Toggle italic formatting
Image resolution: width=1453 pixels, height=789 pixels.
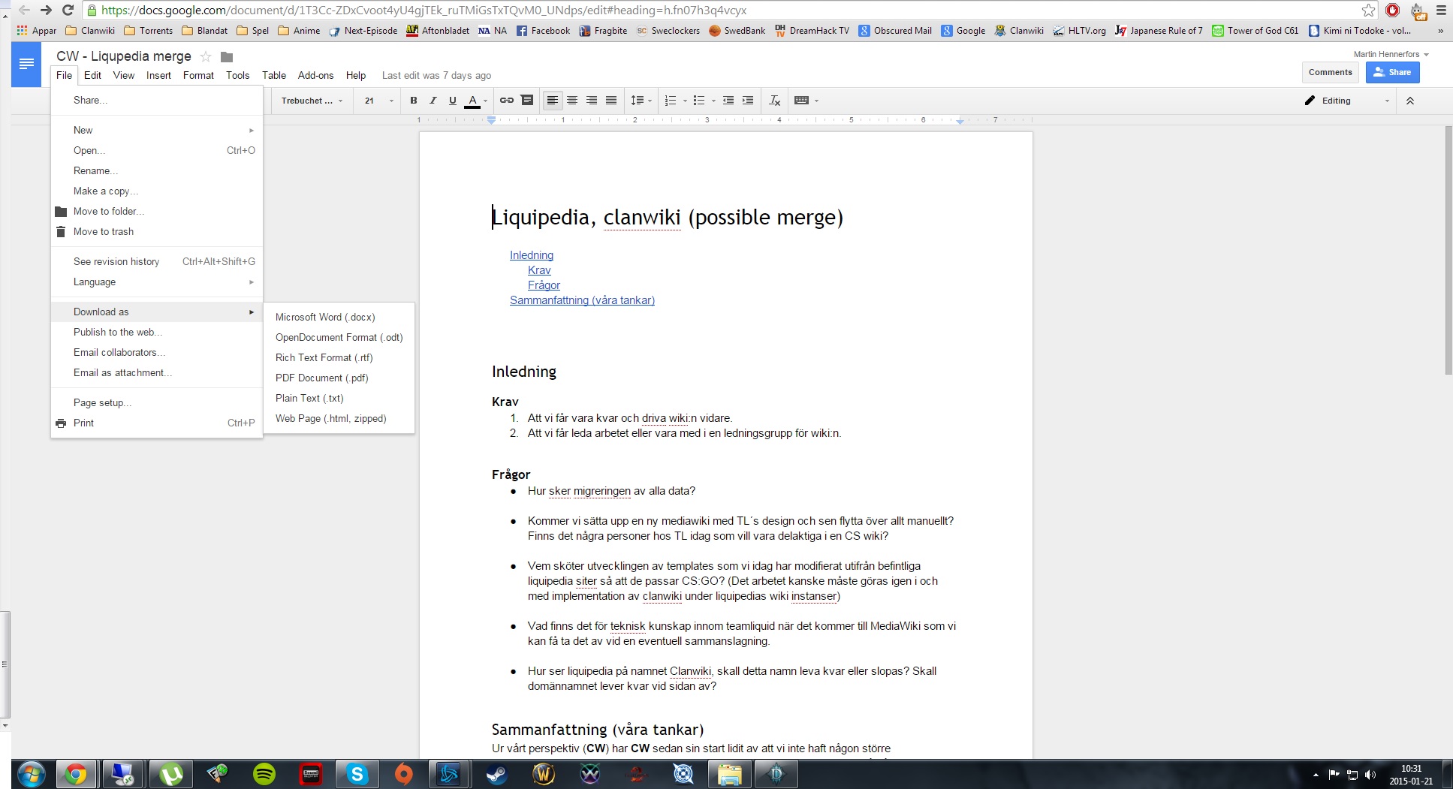[x=433, y=101]
